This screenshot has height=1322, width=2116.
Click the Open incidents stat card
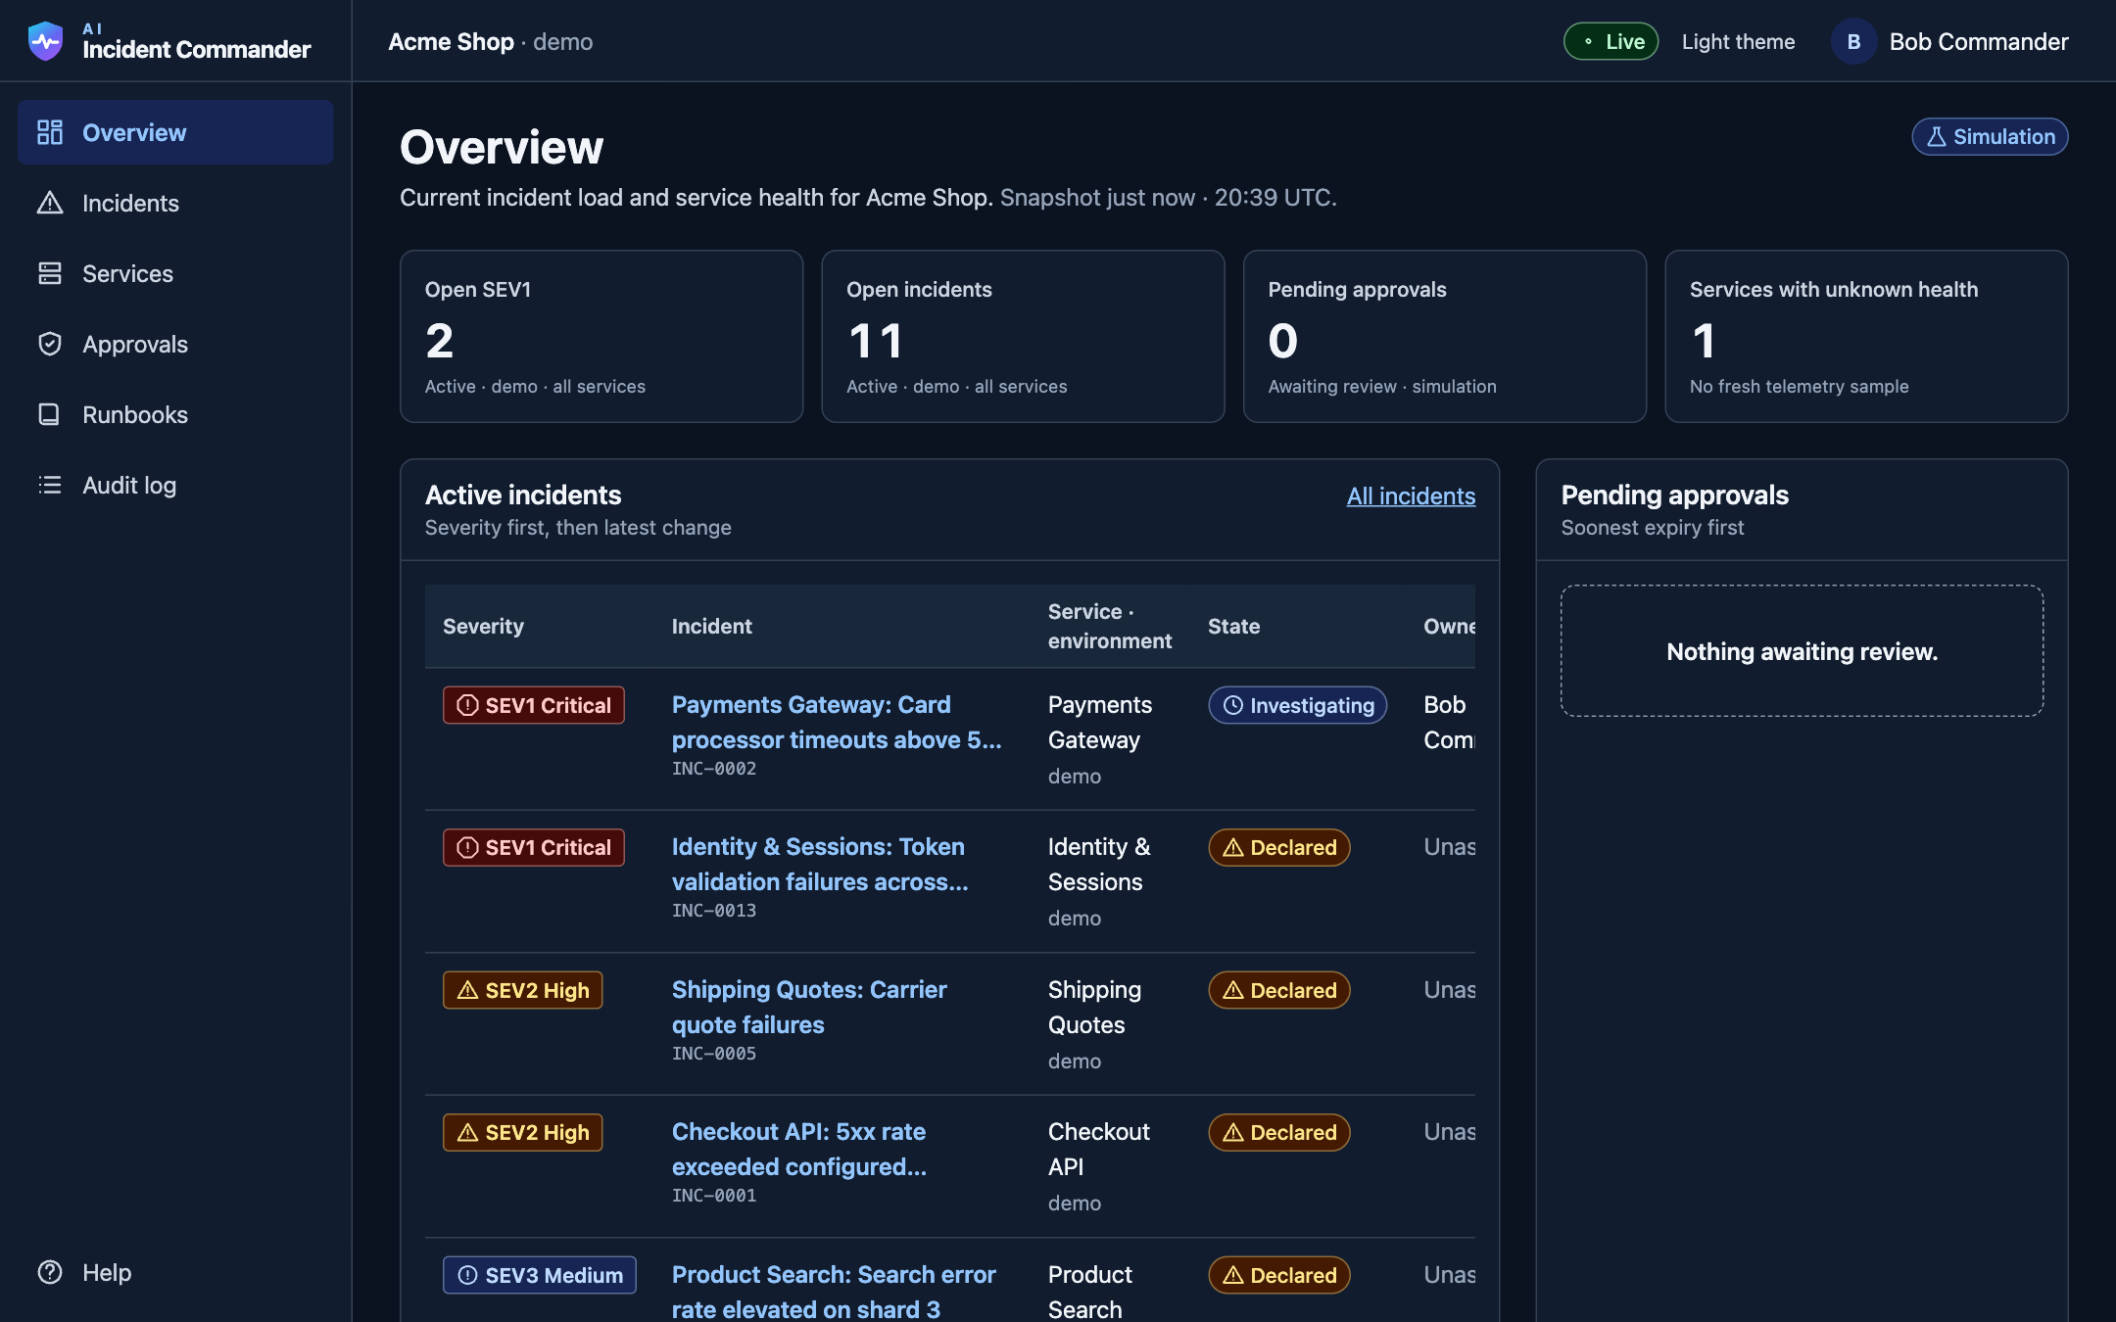point(1023,336)
